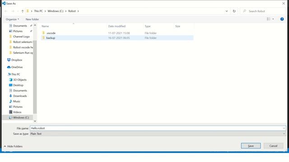Open Downloads in navigation pane
The image size is (289, 162).
pyautogui.click(x=20, y=96)
